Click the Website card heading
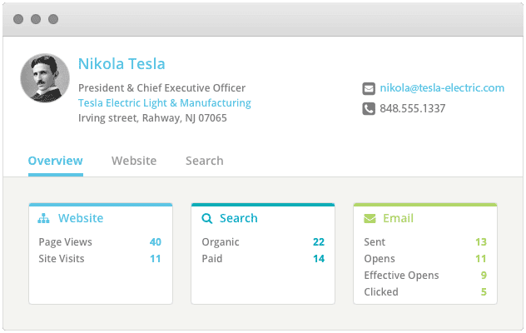 coord(81,219)
